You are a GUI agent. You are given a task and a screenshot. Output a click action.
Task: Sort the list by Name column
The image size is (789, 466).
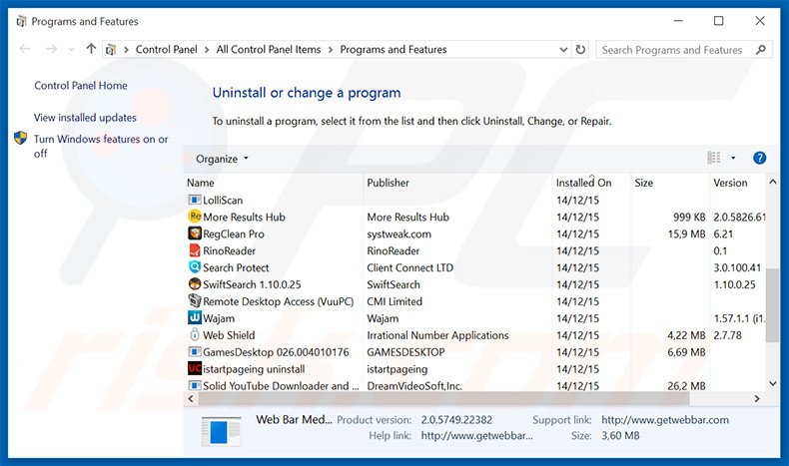(274, 183)
